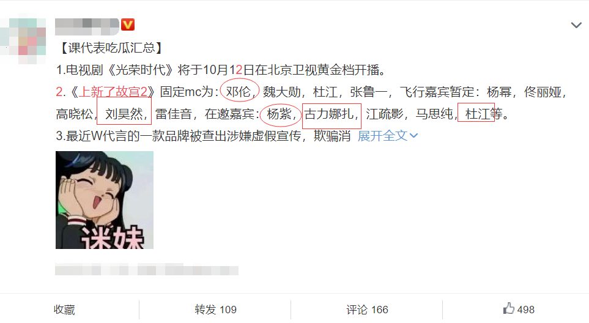The width and height of the screenshot is (589, 323).
Task: Click the circled name 邓伦
Action: coord(238,92)
